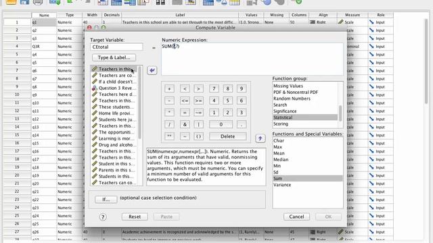
Task: Click the decimal point key
Action: click(x=242, y=124)
